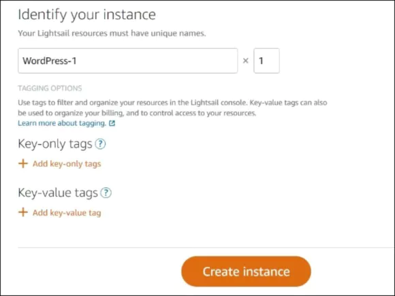Click the Create instance button

(246, 272)
